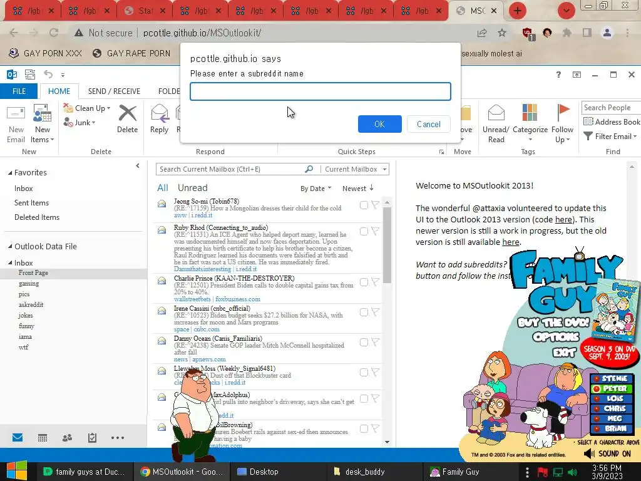Click the Reply icon
The width and height of the screenshot is (641, 481).
click(x=159, y=113)
